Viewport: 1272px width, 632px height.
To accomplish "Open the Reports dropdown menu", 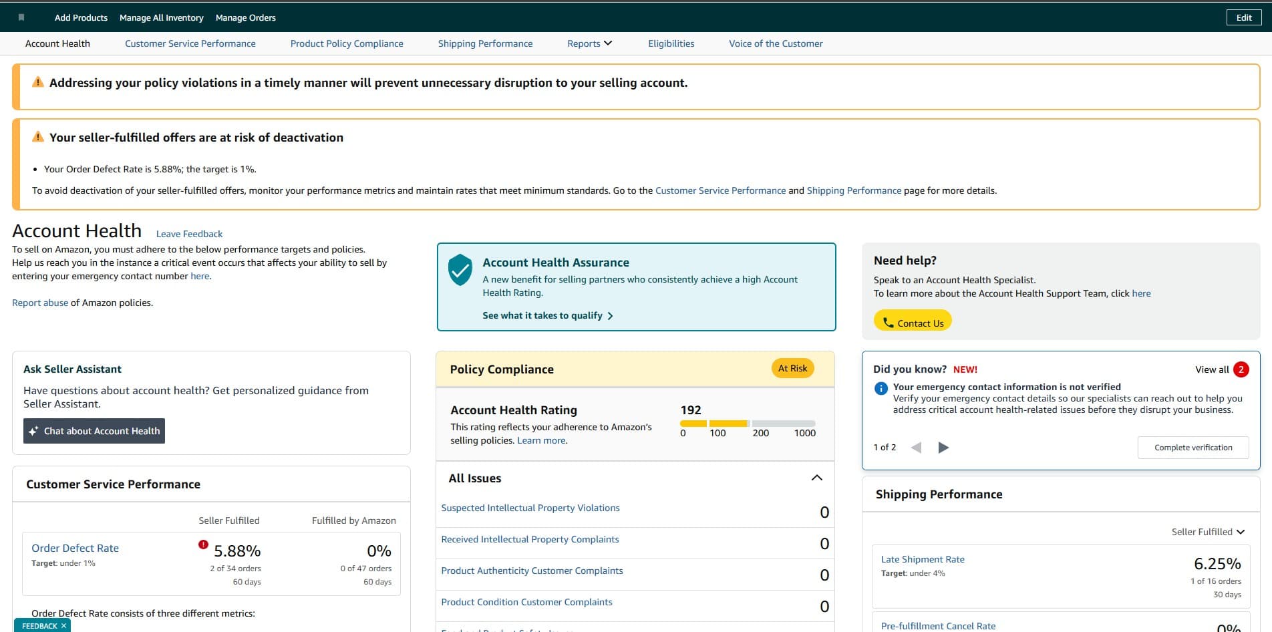I will [x=589, y=43].
